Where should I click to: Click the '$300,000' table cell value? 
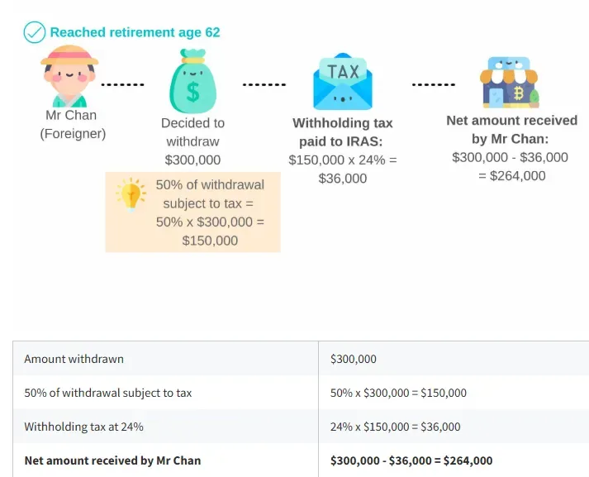(354, 359)
